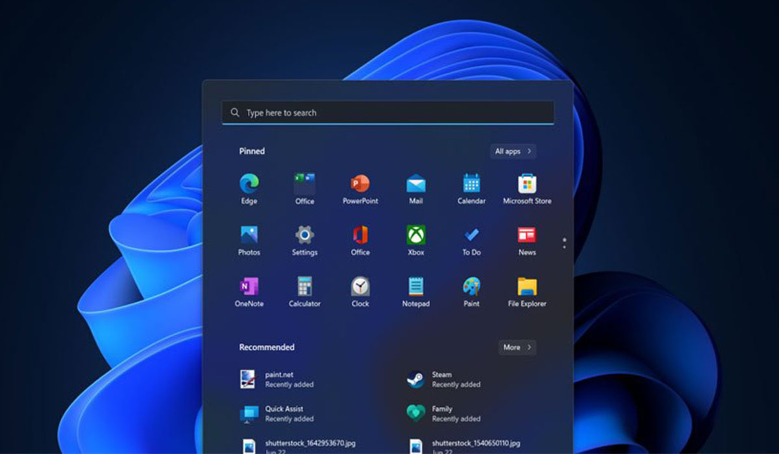Open OneNote from pinned apps

[249, 292]
